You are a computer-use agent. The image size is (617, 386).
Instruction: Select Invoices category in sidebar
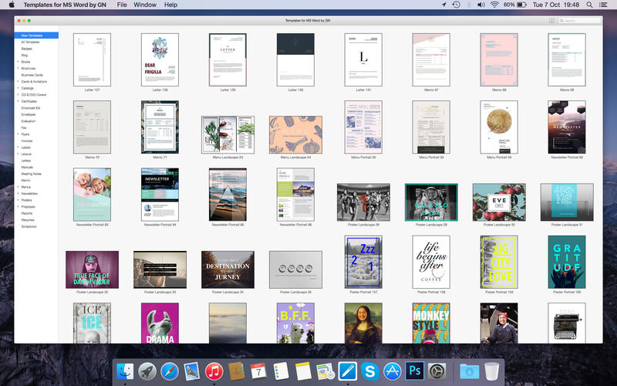(x=27, y=141)
